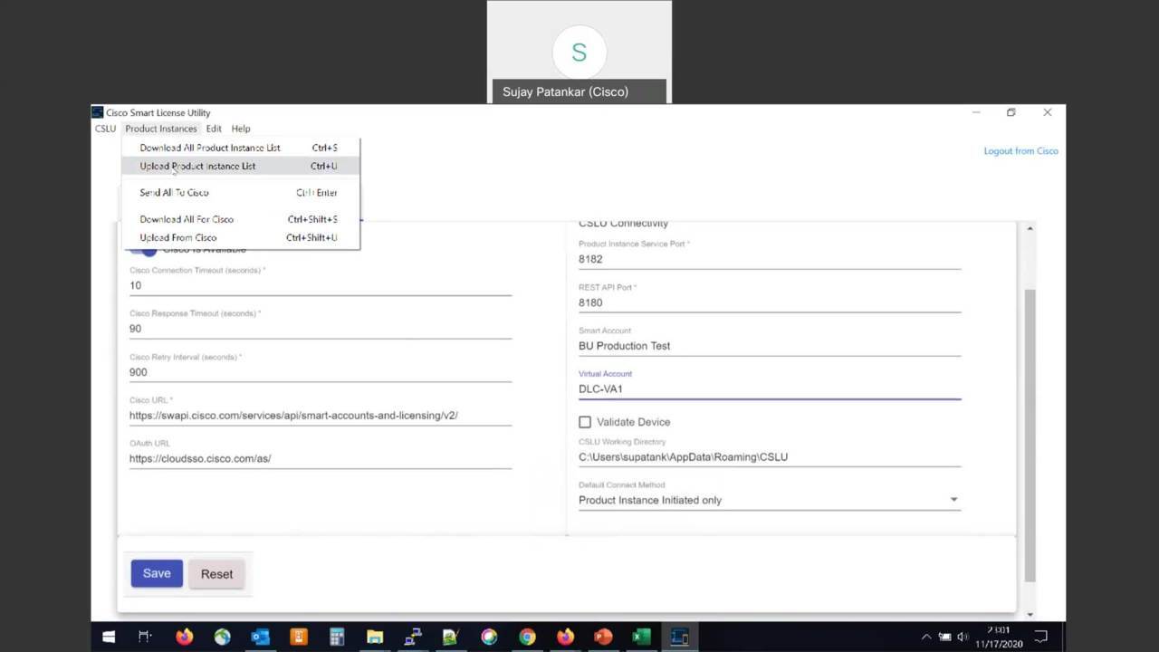Open Outlook from the taskbar

(x=261, y=637)
